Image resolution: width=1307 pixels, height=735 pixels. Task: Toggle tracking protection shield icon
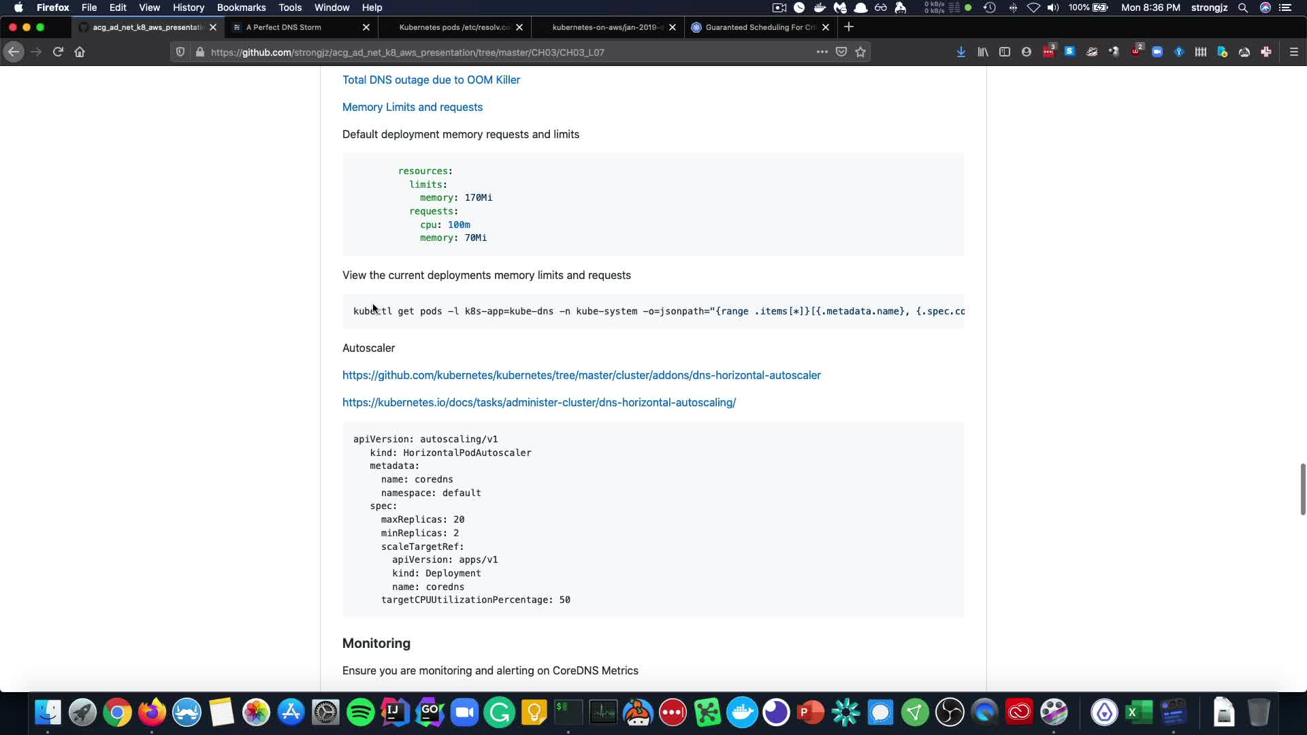(180, 52)
